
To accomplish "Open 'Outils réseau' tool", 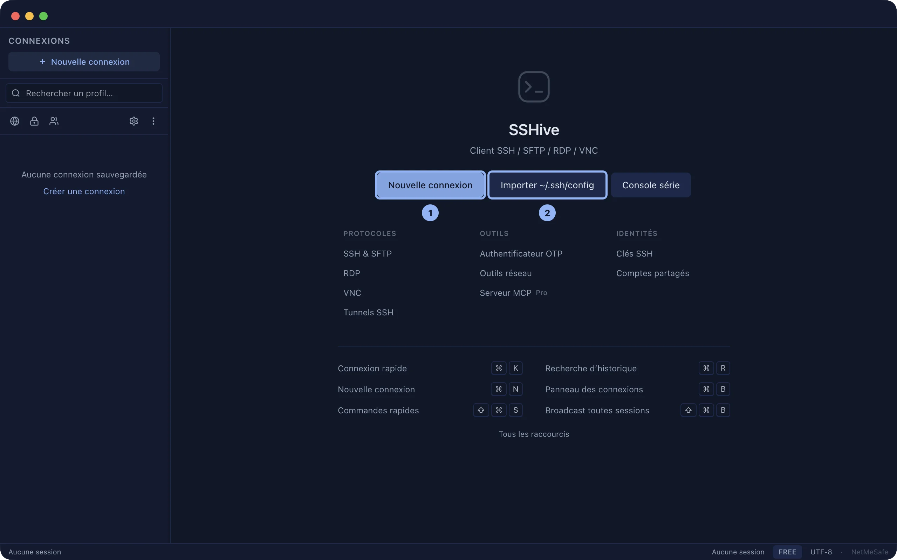I will click(x=506, y=273).
